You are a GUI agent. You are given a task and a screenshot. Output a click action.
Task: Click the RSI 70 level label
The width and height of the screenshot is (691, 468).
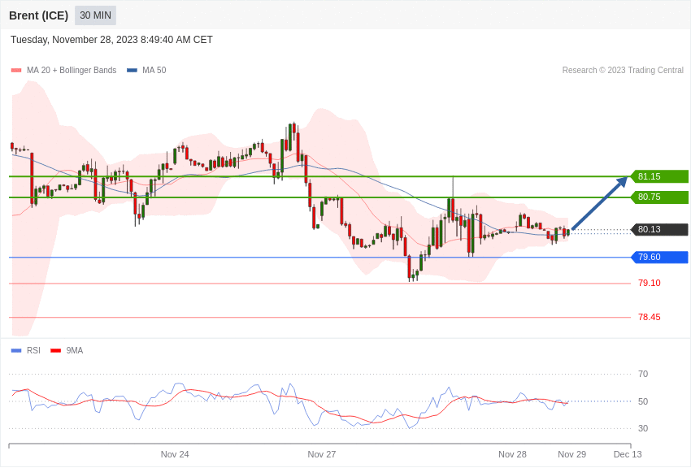[x=643, y=375]
